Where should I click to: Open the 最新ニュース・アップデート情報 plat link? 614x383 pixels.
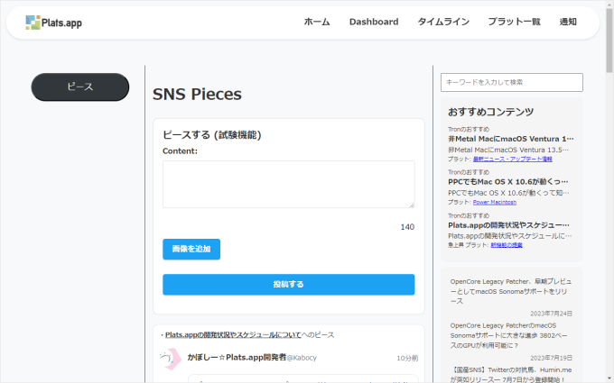(512, 160)
